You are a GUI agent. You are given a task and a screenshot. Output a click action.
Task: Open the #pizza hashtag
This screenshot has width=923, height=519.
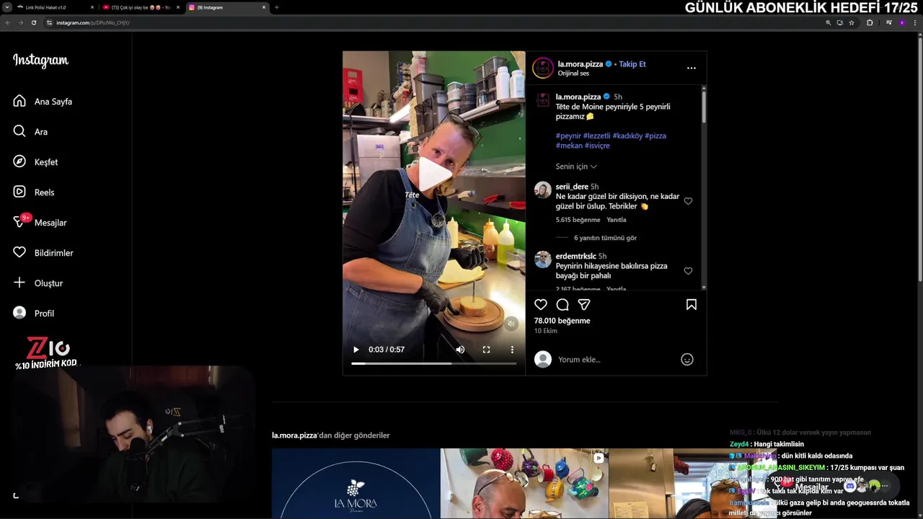655,136
